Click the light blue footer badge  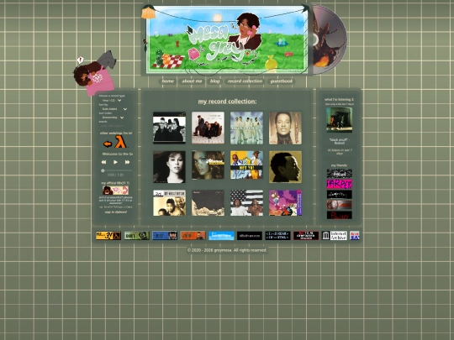[x=221, y=236]
